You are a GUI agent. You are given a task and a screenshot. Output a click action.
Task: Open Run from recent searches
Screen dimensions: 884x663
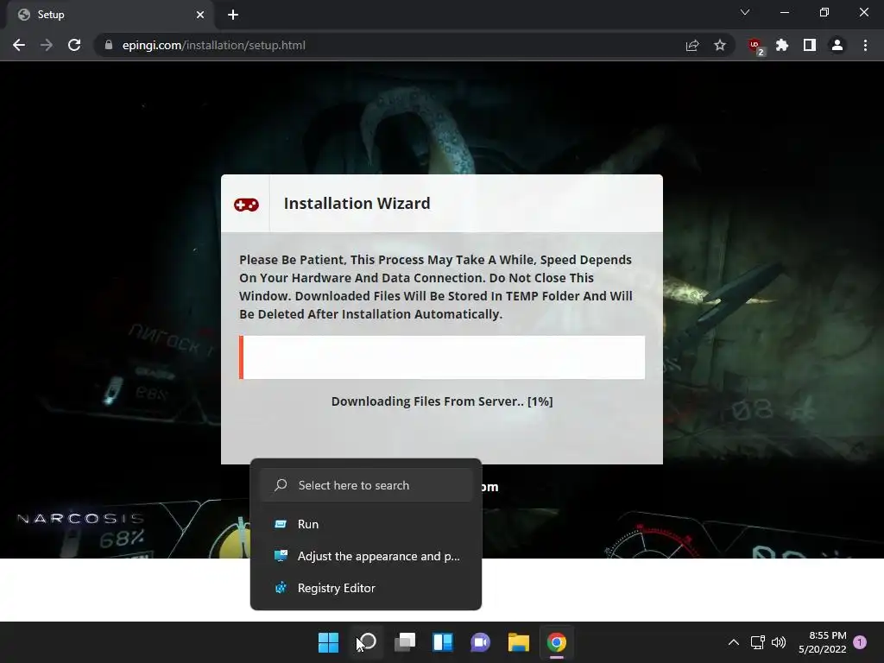click(366, 524)
